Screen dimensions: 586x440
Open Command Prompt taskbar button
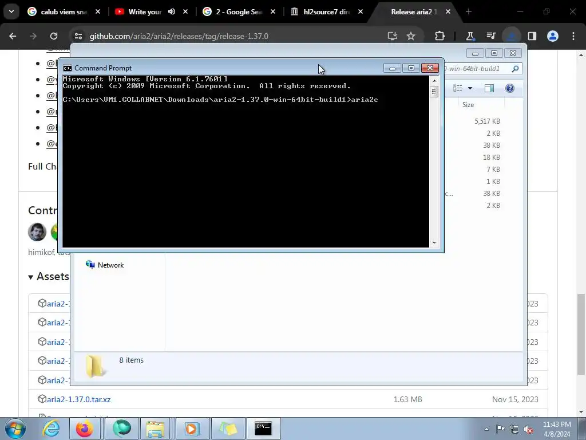point(263,429)
